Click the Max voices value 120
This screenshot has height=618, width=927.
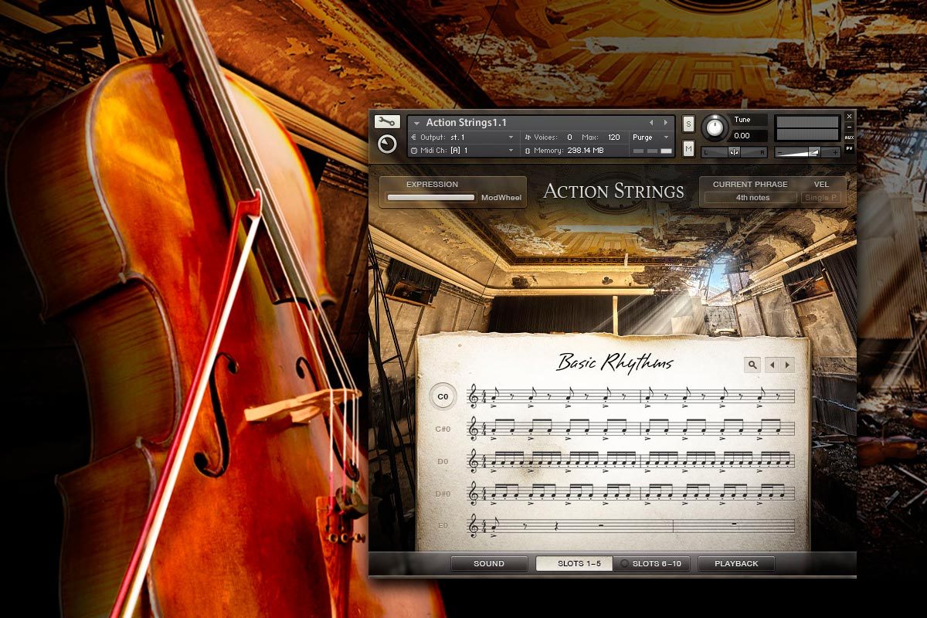tap(614, 137)
